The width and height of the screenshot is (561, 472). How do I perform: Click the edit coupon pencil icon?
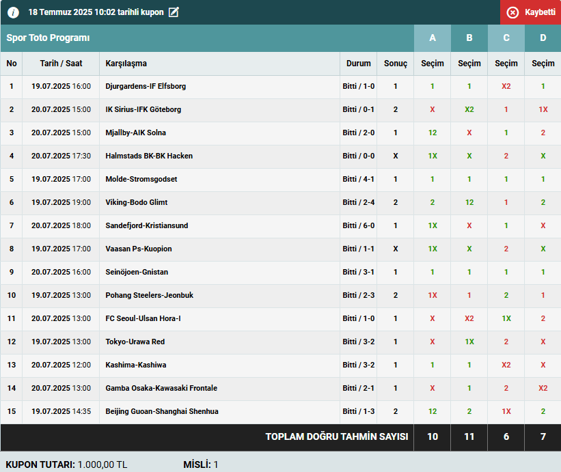tap(174, 12)
